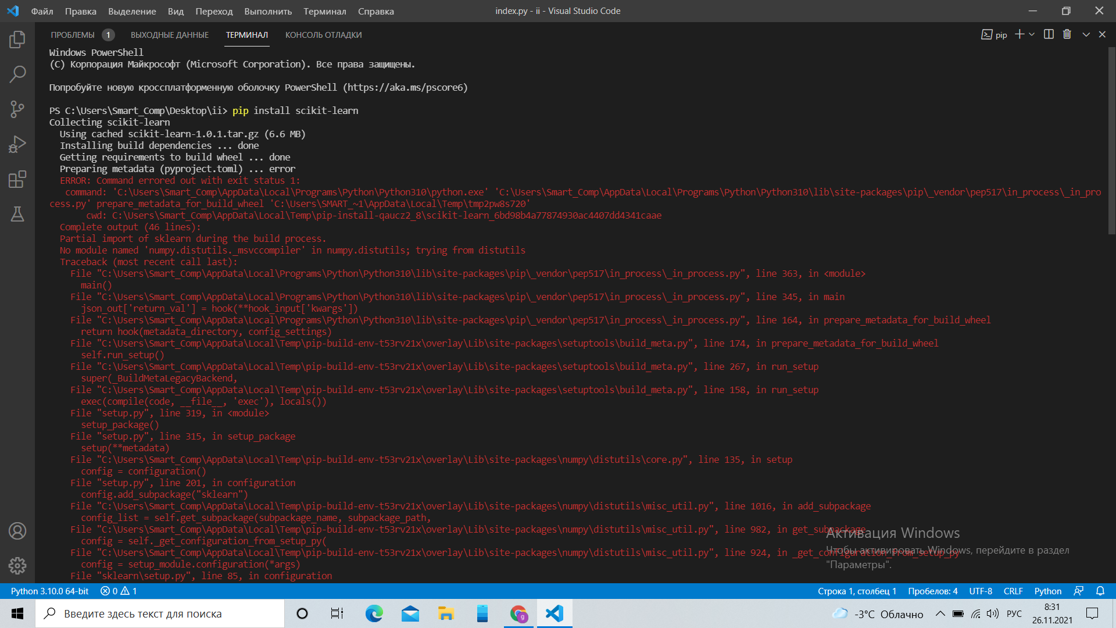This screenshot has width=1116, height=628.
Task: Open the Терминал menu
Action: (325, 11)
